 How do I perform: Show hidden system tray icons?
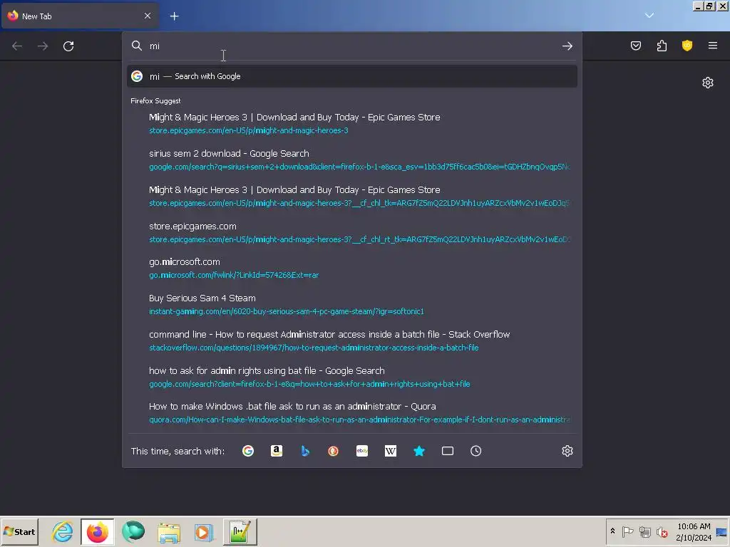click(612, 531)
